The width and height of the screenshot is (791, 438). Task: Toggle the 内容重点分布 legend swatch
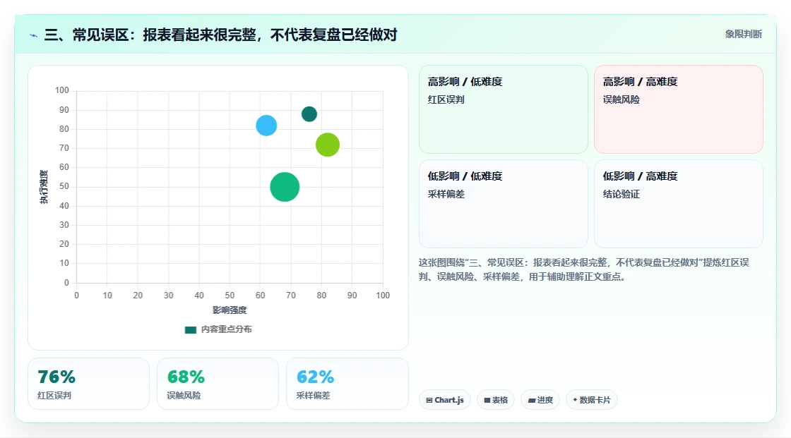[x=190, y=329]
